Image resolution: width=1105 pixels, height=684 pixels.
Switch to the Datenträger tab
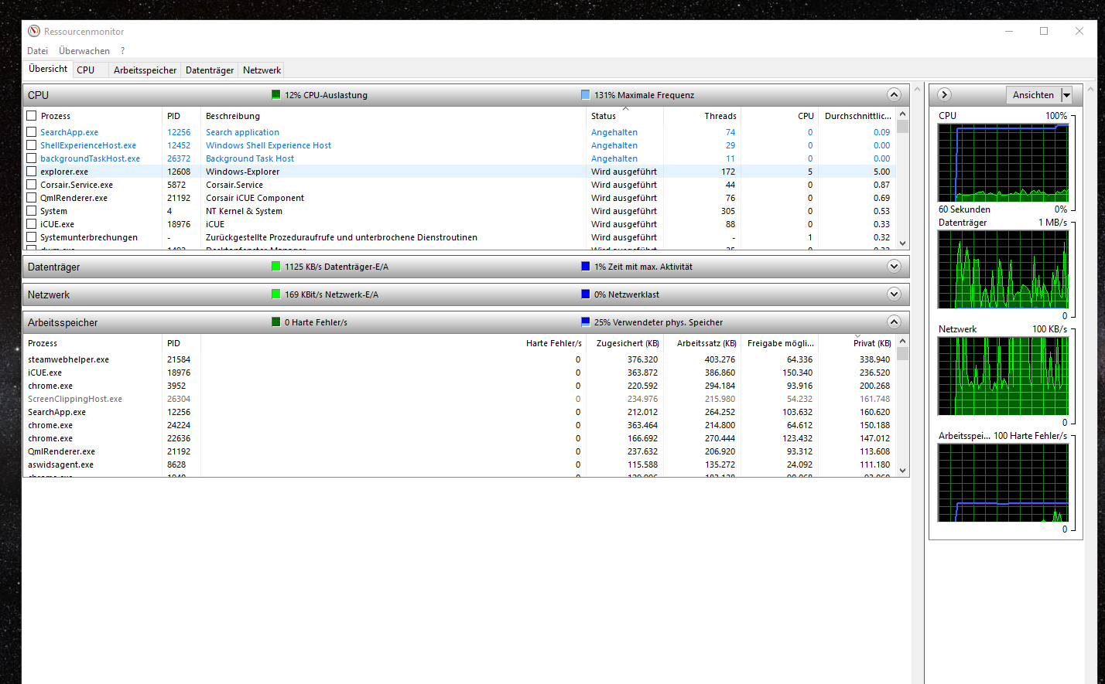(210, 70)
